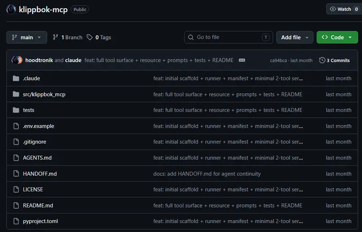This screenshot has height=232, width=362.
Task: Open commit message in .gitignore row
Action: [228, 142]
